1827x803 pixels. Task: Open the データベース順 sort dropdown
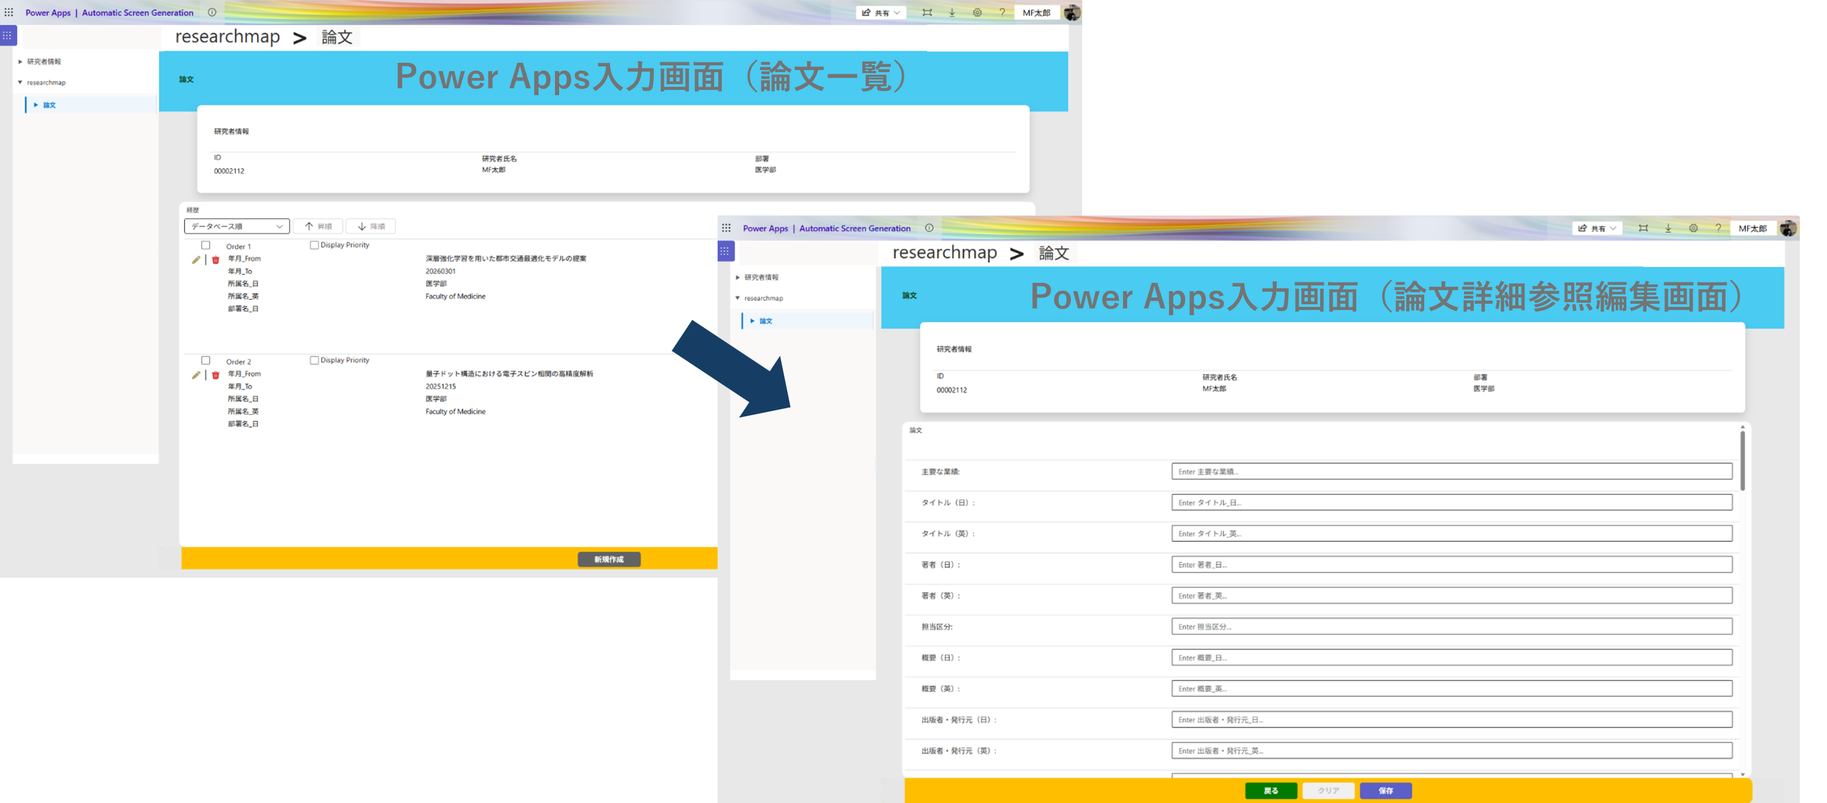point(237,226)
